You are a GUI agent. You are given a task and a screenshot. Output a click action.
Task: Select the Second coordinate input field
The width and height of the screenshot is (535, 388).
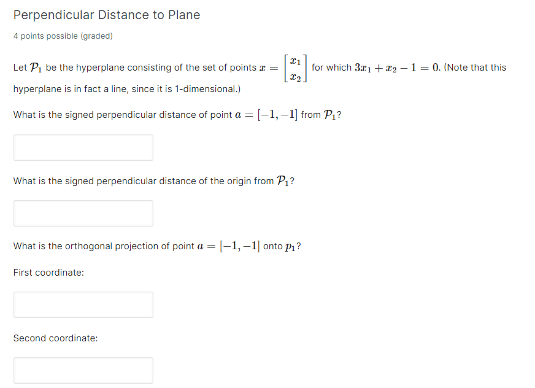point(83,370)
